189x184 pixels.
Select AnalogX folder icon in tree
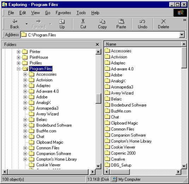tap(32, 103)
